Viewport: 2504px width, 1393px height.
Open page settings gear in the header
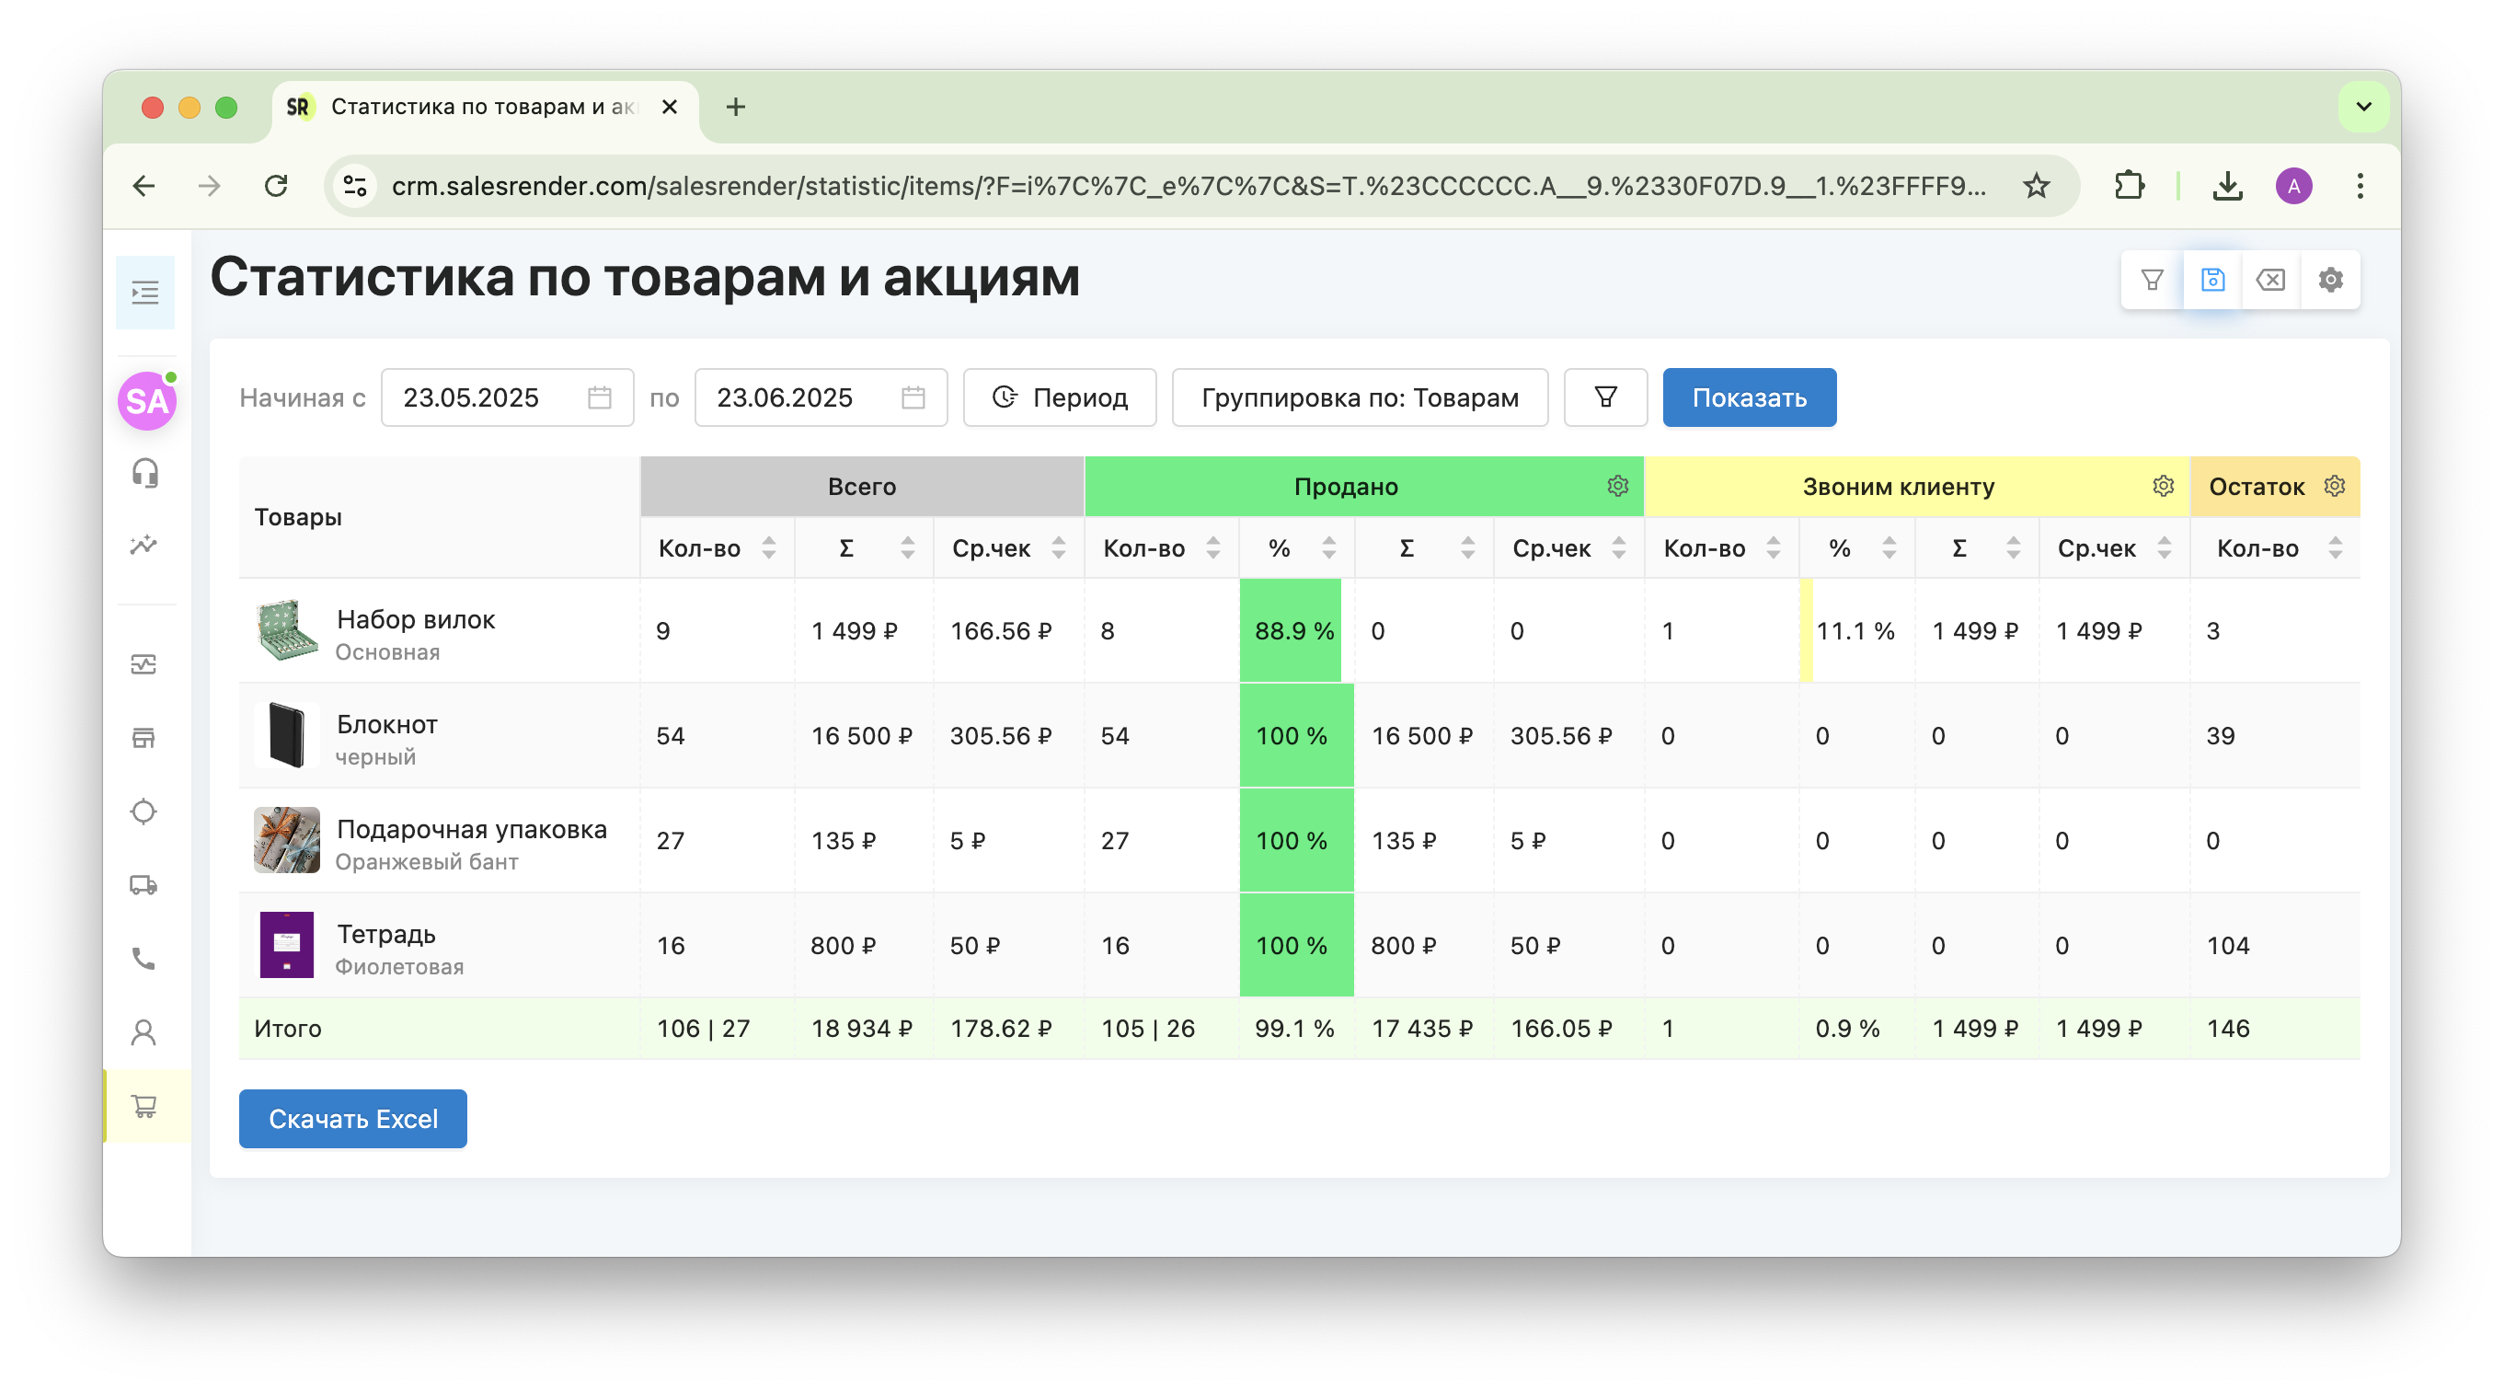pos(2330,280)
